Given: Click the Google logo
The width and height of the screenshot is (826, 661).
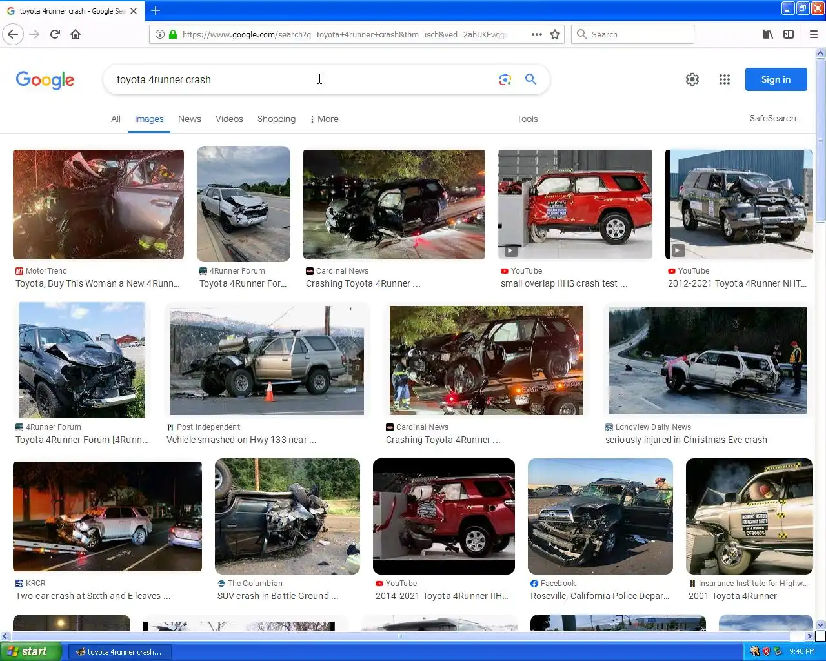Looking at the screenshot, I should (x=45, y=80).
